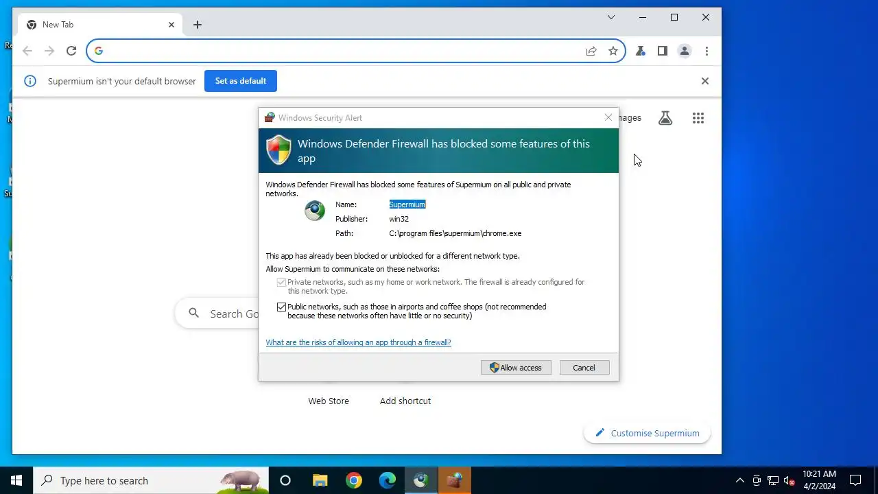Viewport: 878px width, 494px height.
Task: Click the Private networks checkbox
Action: (281, 282)
